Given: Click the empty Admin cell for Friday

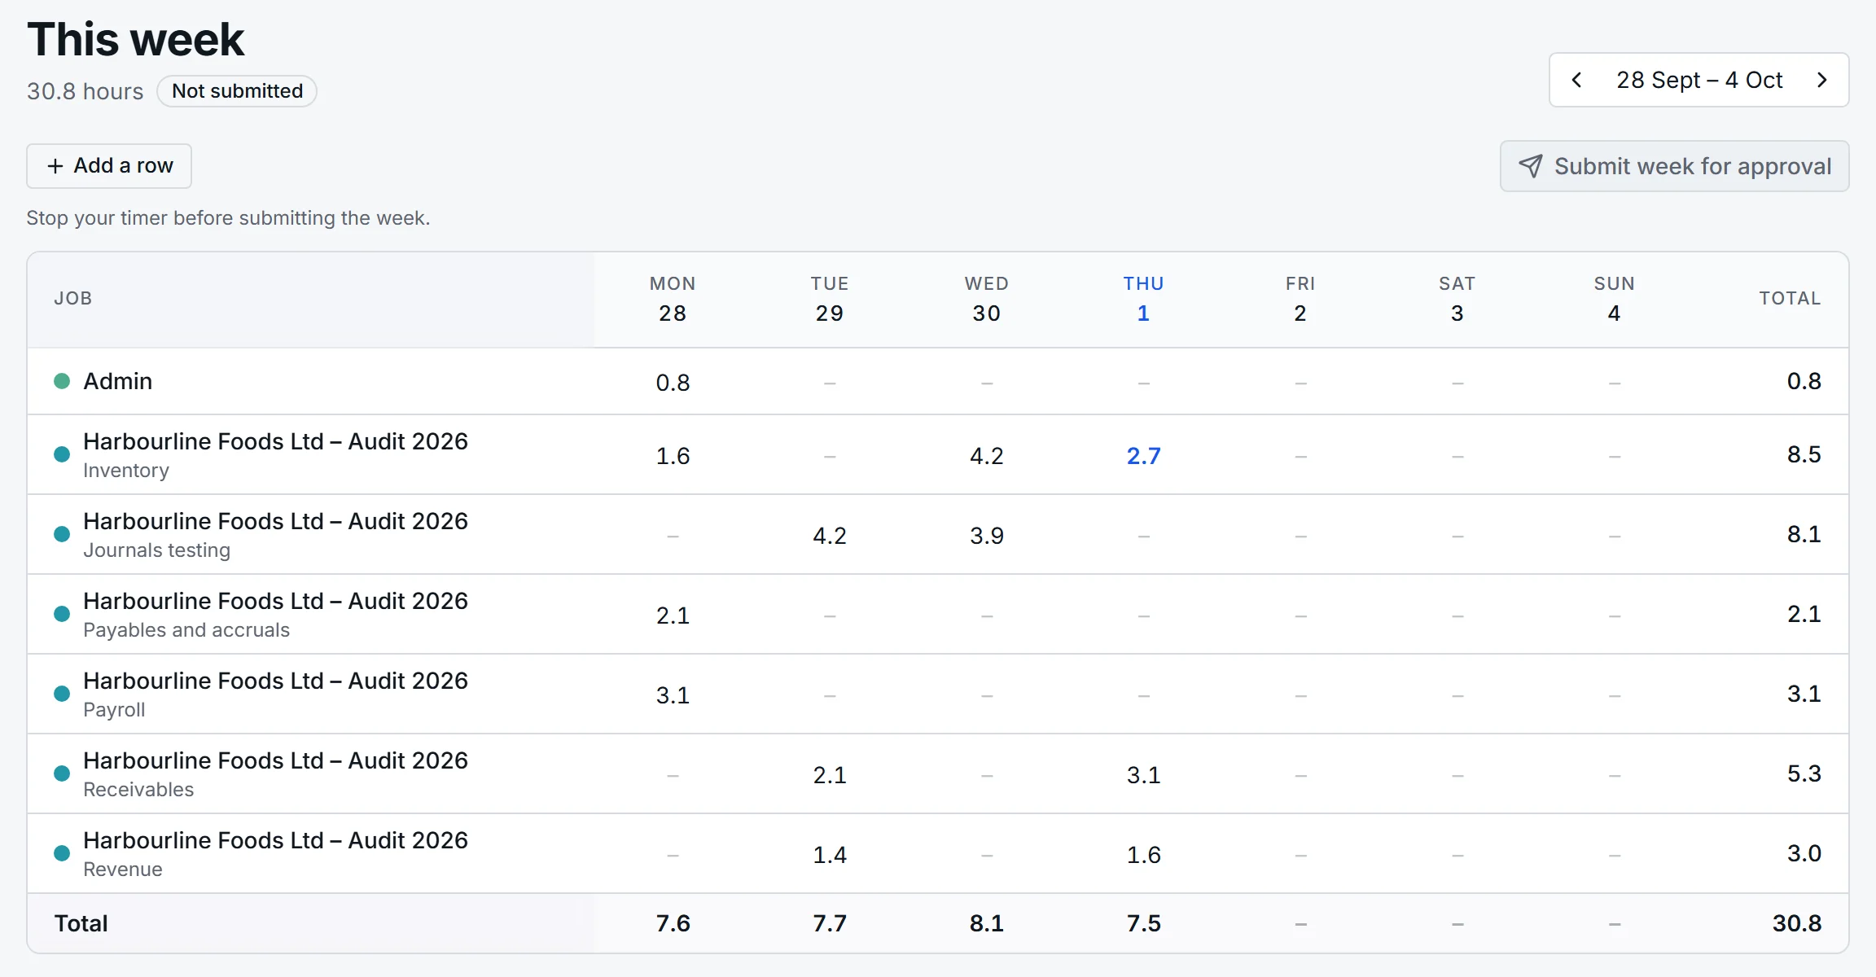Looking at the screenshot, I should pos(1300,382).
